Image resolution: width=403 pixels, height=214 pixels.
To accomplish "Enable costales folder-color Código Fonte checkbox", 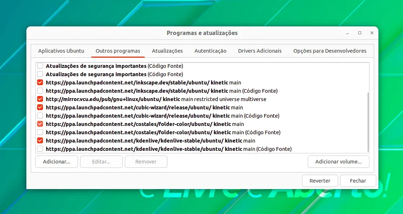I will coord(40,132).
